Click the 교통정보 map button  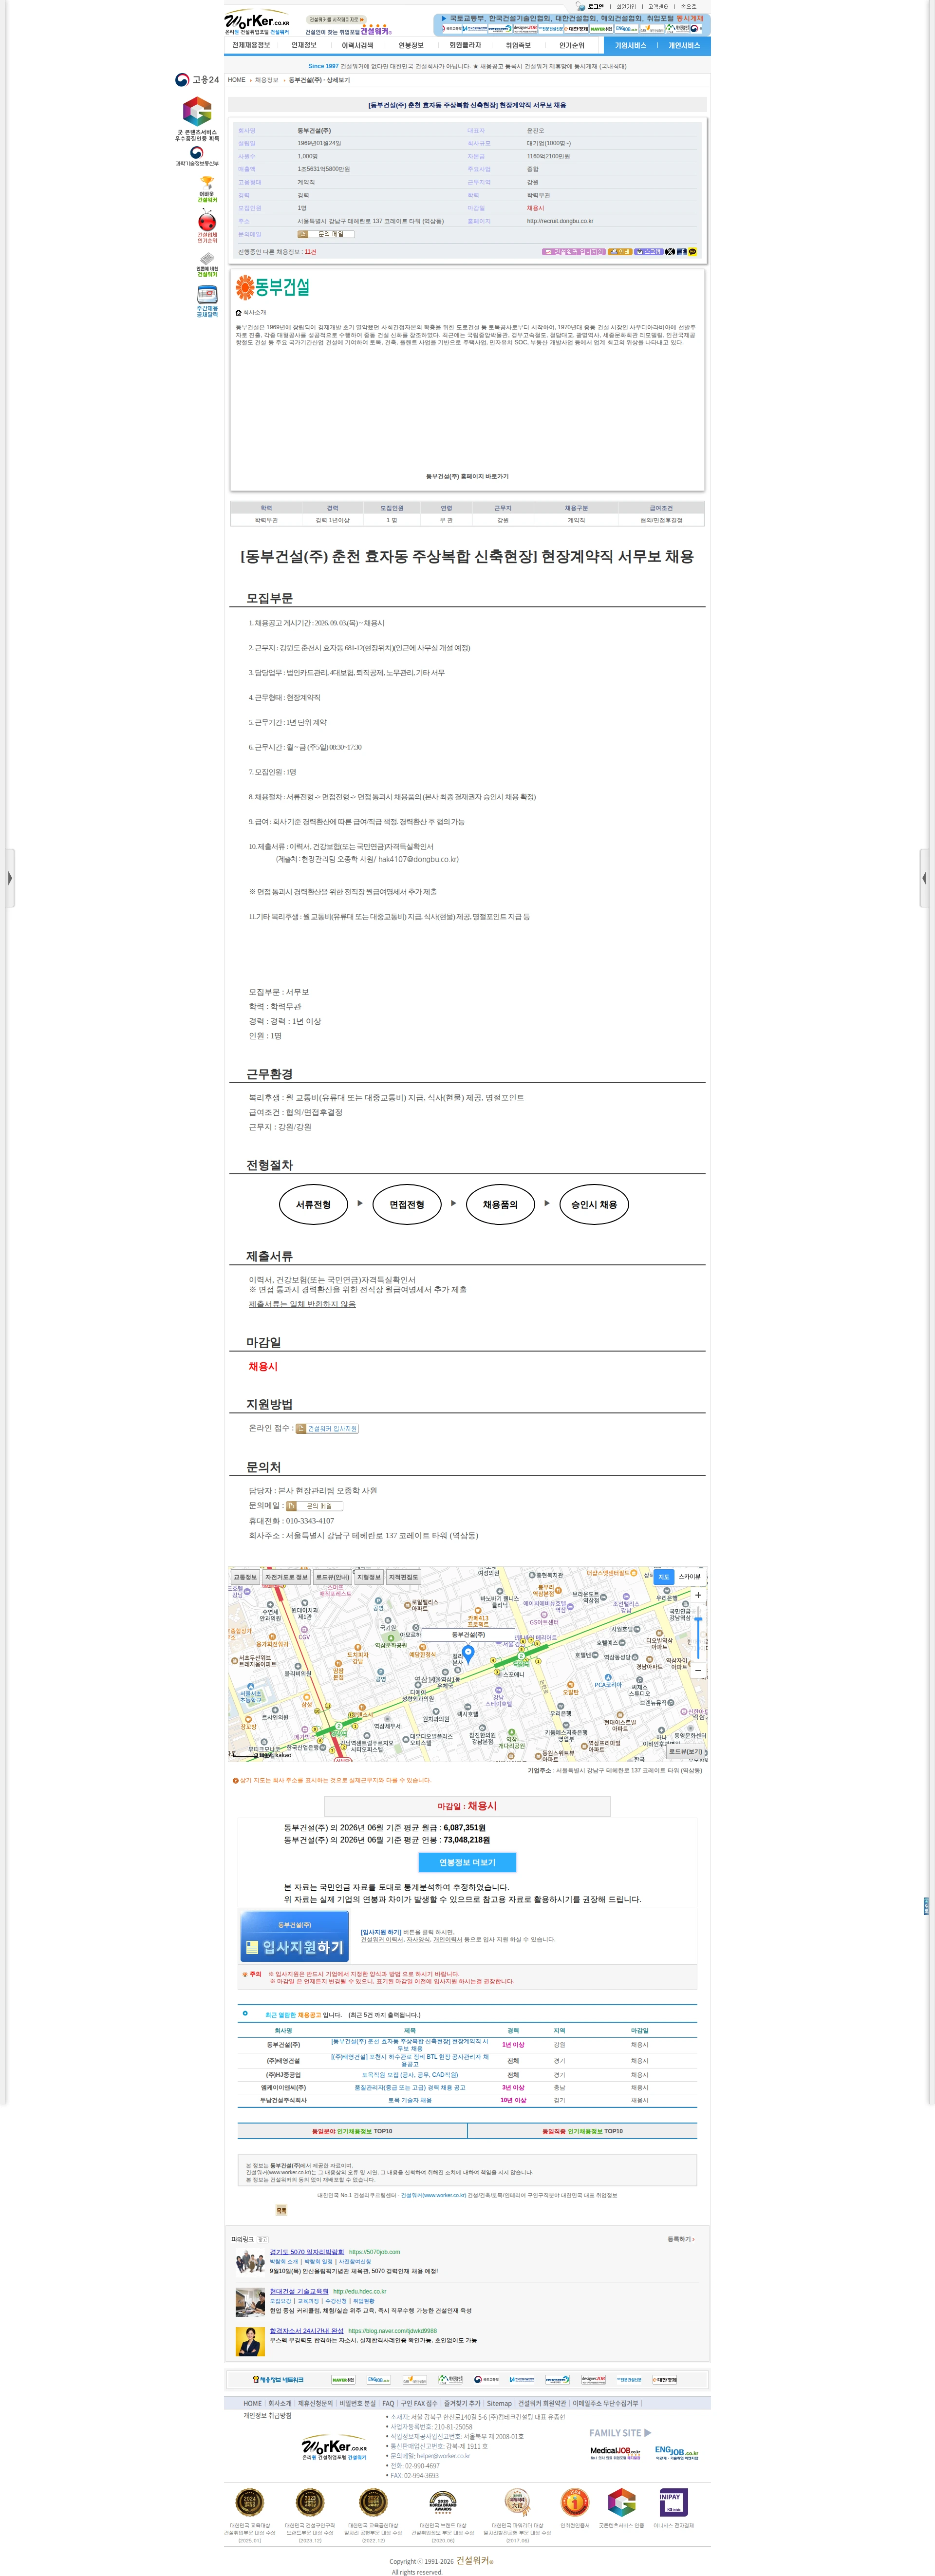tap(245, 1577)
